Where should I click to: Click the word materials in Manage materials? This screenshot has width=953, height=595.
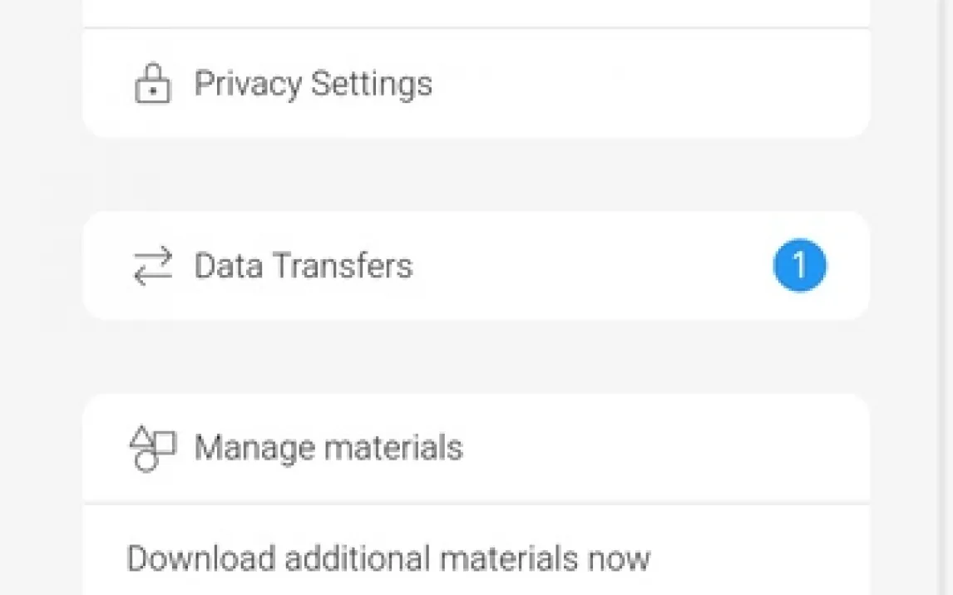coord(393,448)
